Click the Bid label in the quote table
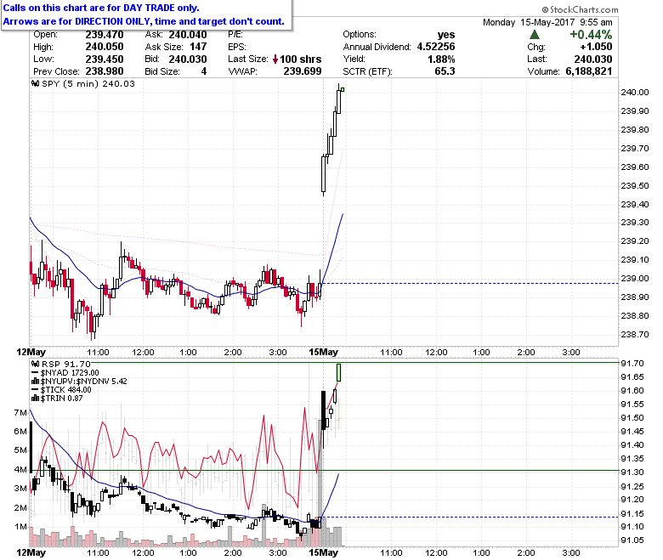This screenshot has width=663, height=560. [152, 59]
